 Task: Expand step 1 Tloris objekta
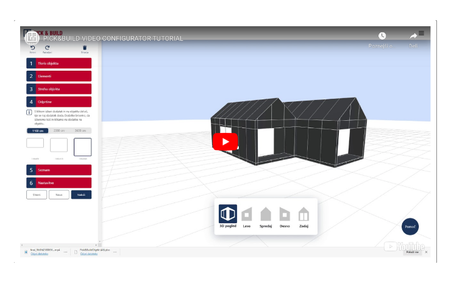point(59,63)
